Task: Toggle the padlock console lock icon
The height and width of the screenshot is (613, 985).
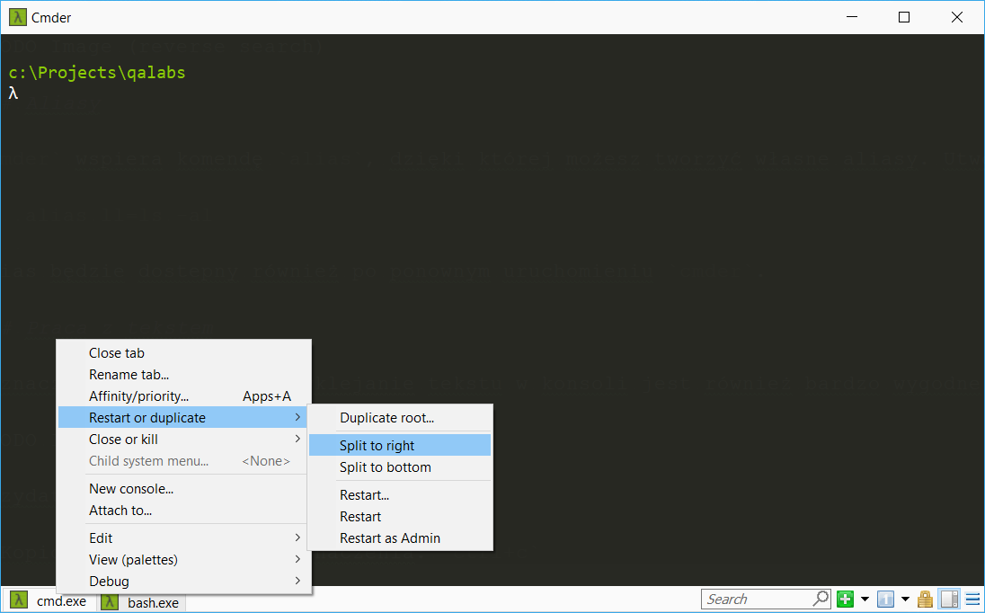Action: tap(925, 600)
